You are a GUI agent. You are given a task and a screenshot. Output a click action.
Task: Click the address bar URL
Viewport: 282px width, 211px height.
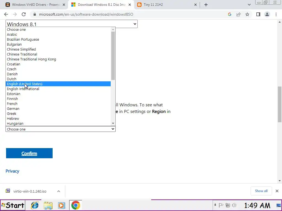click(86, 14)
